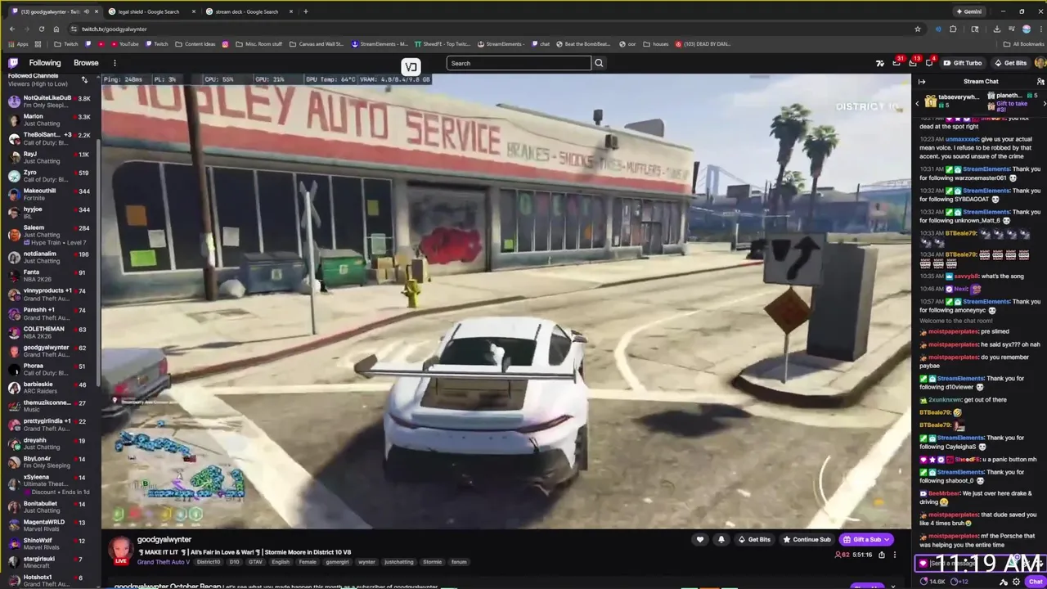1047x589 pixels.
Task: Switch to stream deck Google Search tab
Action: click(247, 11)
